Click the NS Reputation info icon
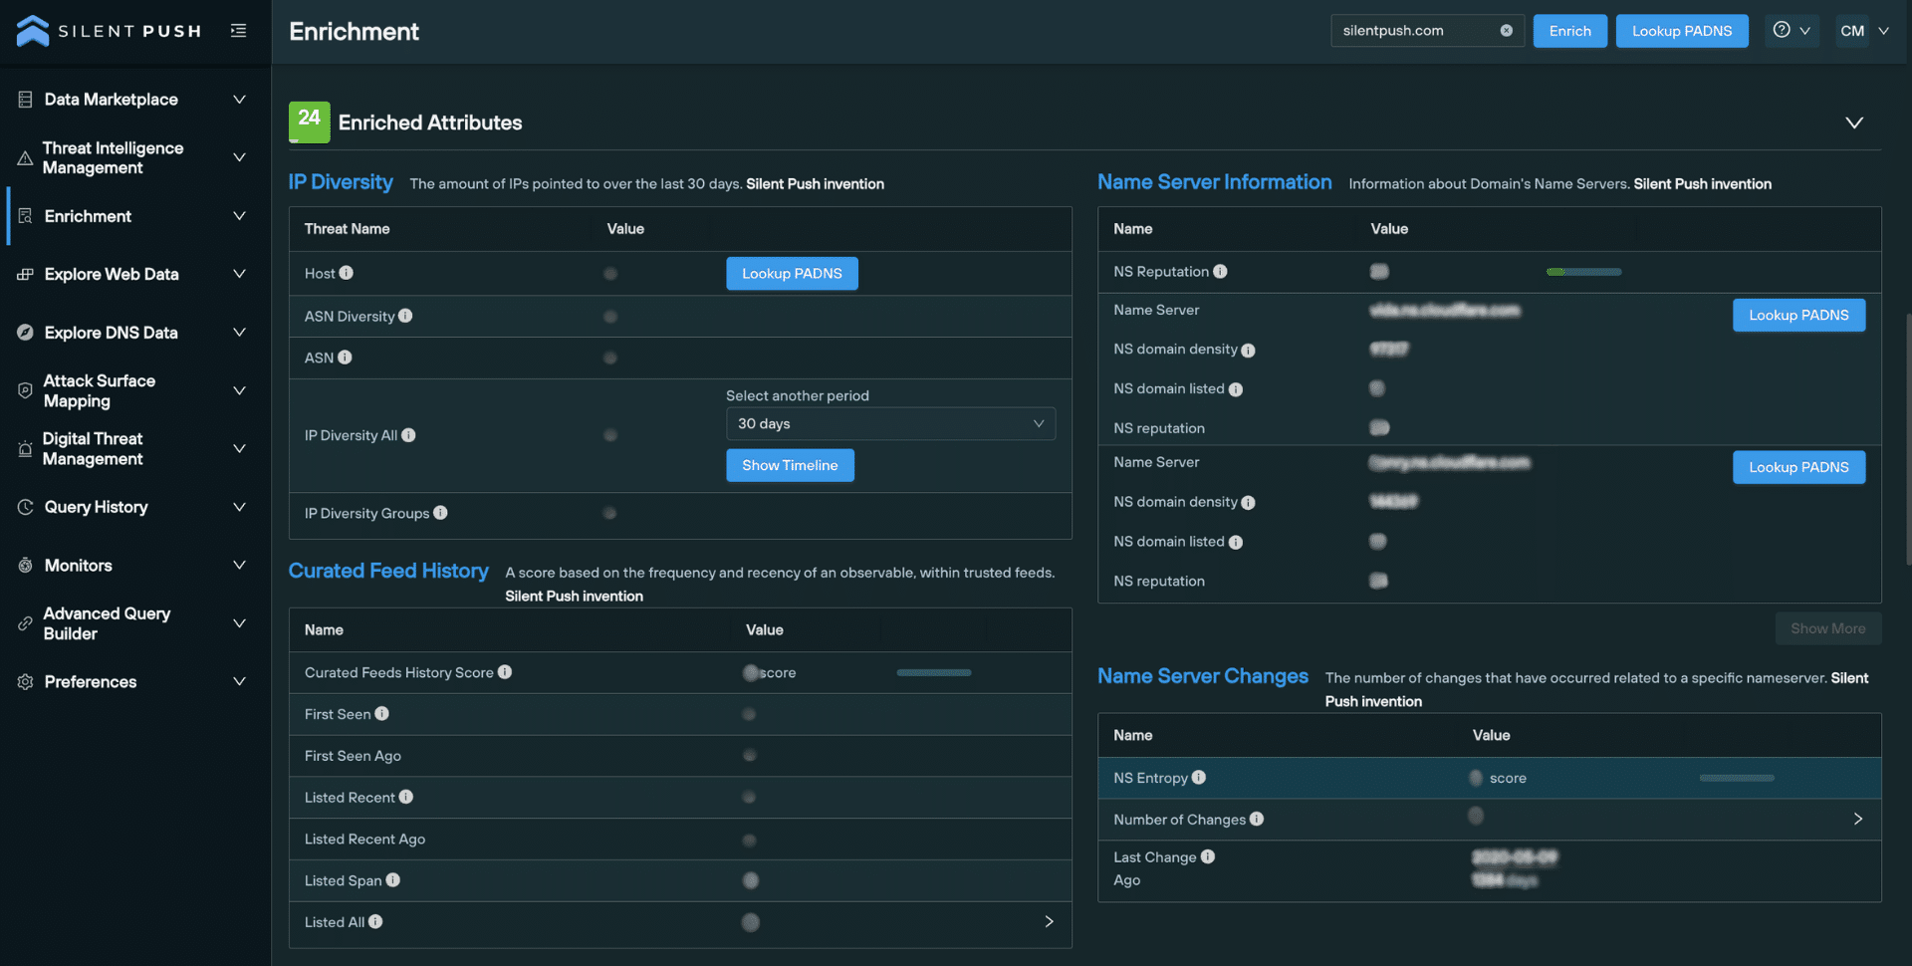 pos(1220,271)
